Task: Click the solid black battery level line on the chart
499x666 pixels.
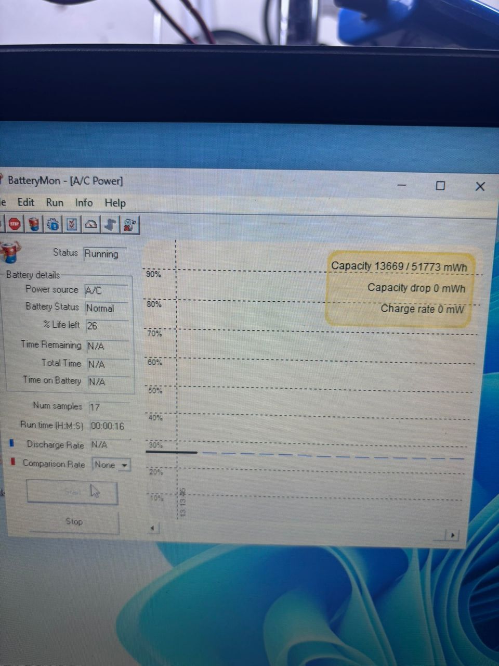Action: (x=172, y=452)
